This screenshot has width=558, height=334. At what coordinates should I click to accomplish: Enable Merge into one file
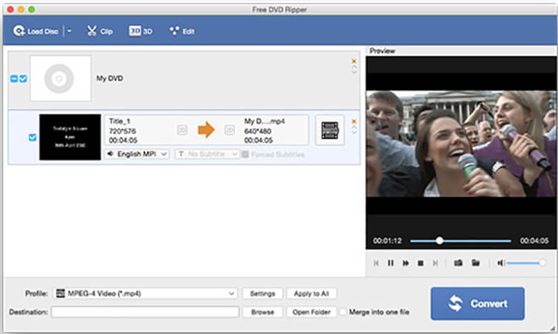point(343,312)
